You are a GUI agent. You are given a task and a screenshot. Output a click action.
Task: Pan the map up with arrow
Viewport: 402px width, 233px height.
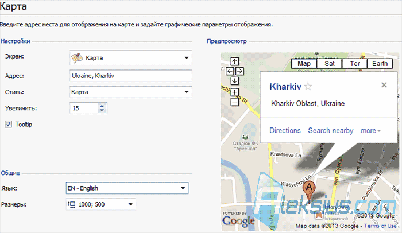(x=234, y=61)
